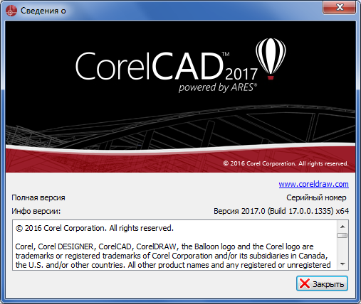Click the CorelCAD 2017 logo text
This screenshot has width=361, height=304.
tap(167, 66)
